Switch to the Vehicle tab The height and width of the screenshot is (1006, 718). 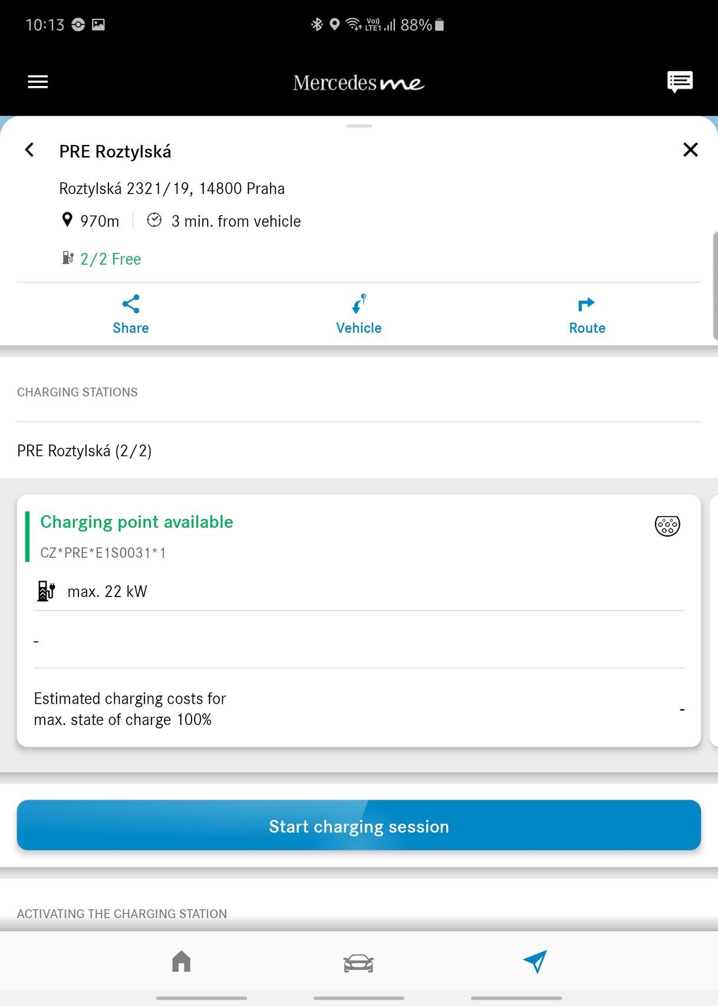pos(358,963)
